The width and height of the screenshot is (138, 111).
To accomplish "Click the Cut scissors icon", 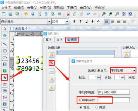I will [68, 14].
